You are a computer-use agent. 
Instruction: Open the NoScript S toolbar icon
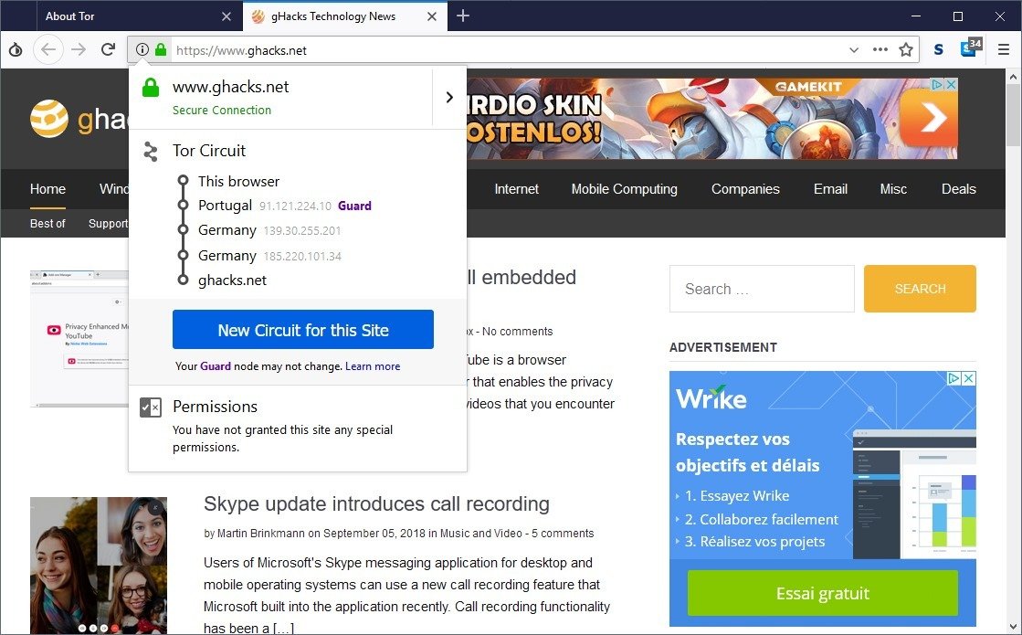coord(939,49)
